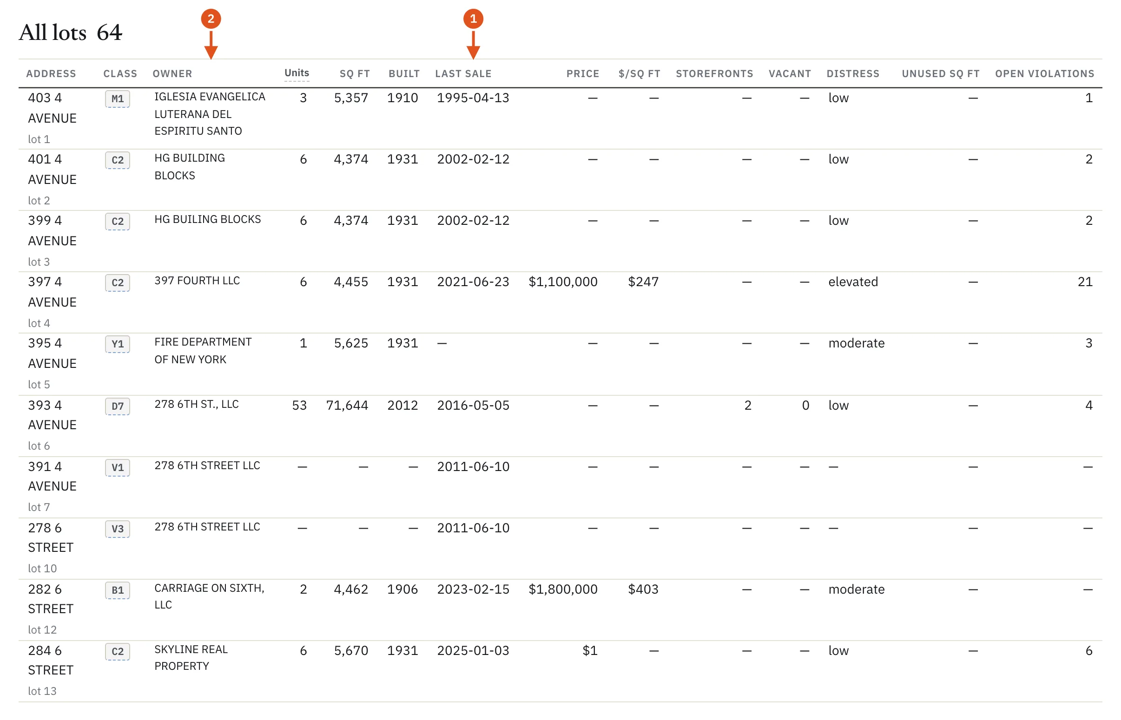
Task: Click the C2 badge for 397 4 Avenue
Action: (118, 283)
